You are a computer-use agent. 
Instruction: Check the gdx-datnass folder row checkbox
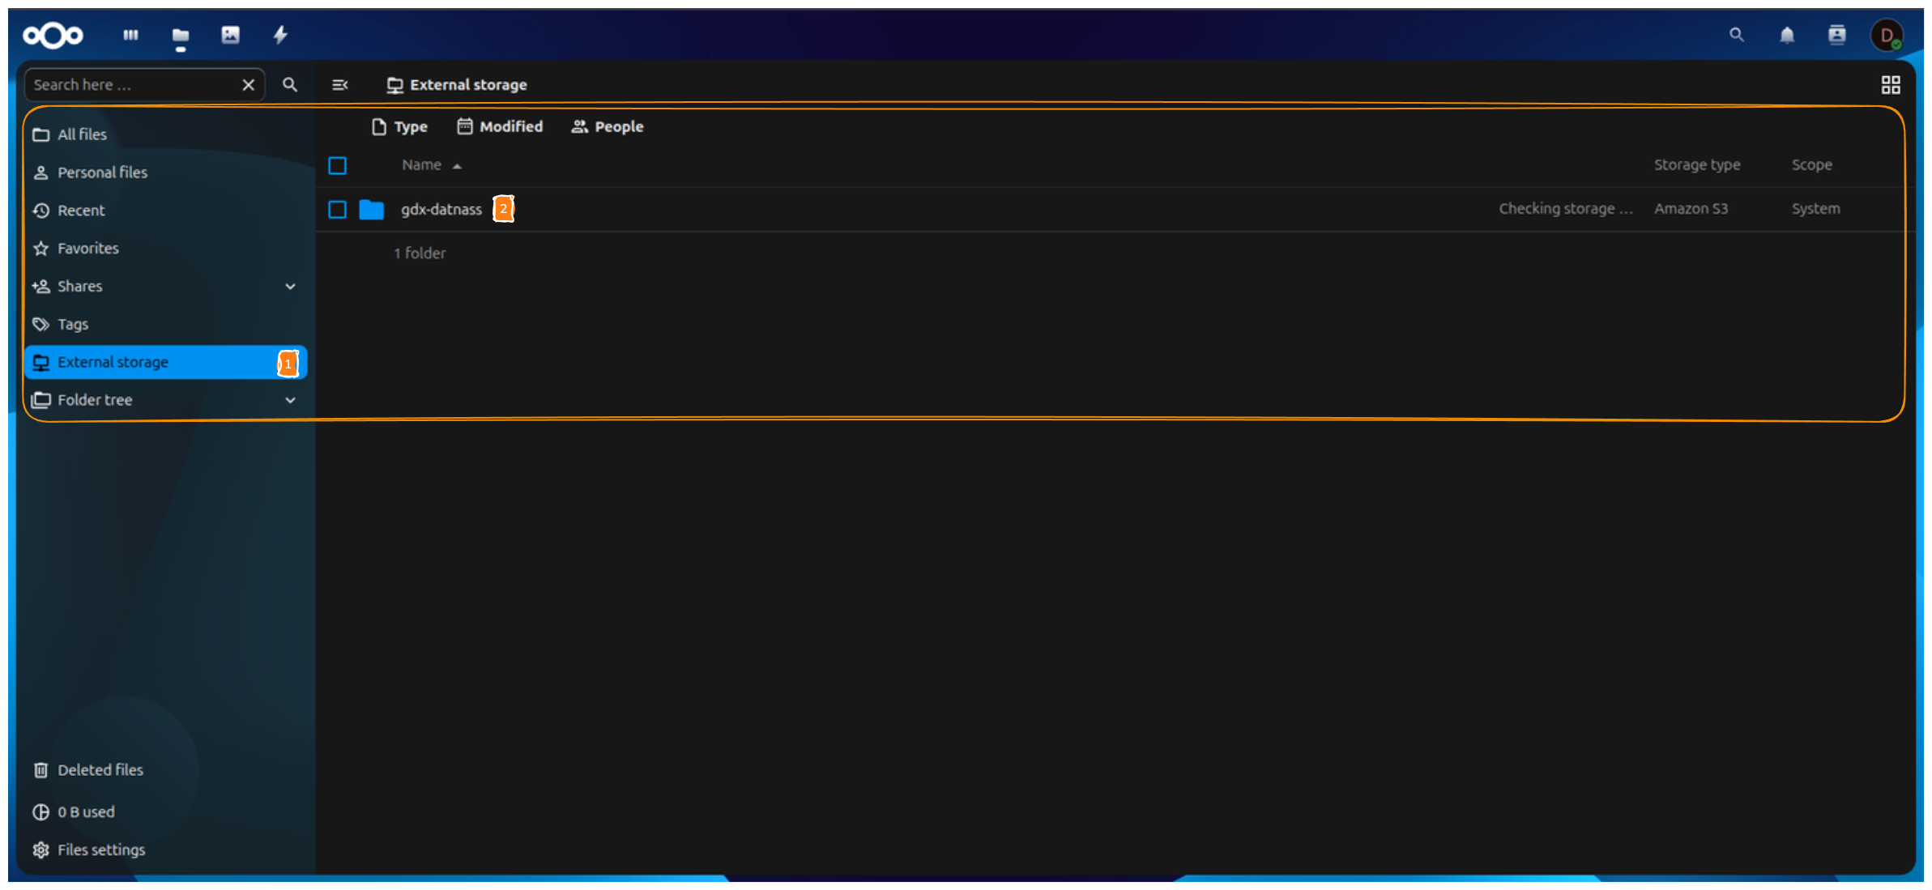click(337, 209)
